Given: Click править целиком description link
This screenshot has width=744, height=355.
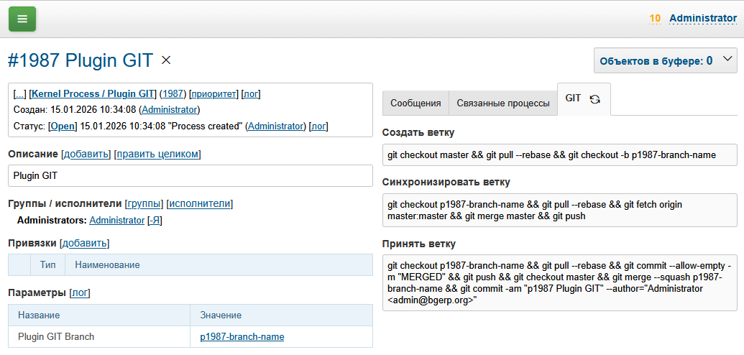Looking at the screenshot, I should (157, 154).
